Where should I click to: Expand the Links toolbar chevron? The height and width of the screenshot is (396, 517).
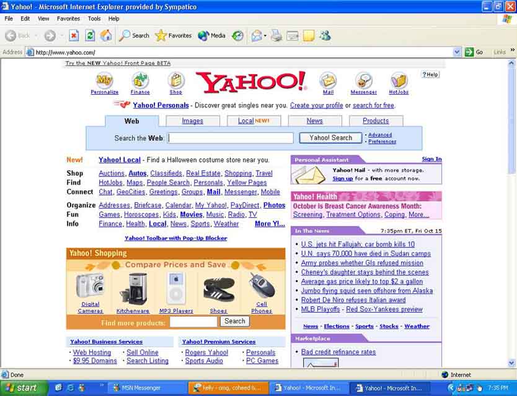pos(513,50)
